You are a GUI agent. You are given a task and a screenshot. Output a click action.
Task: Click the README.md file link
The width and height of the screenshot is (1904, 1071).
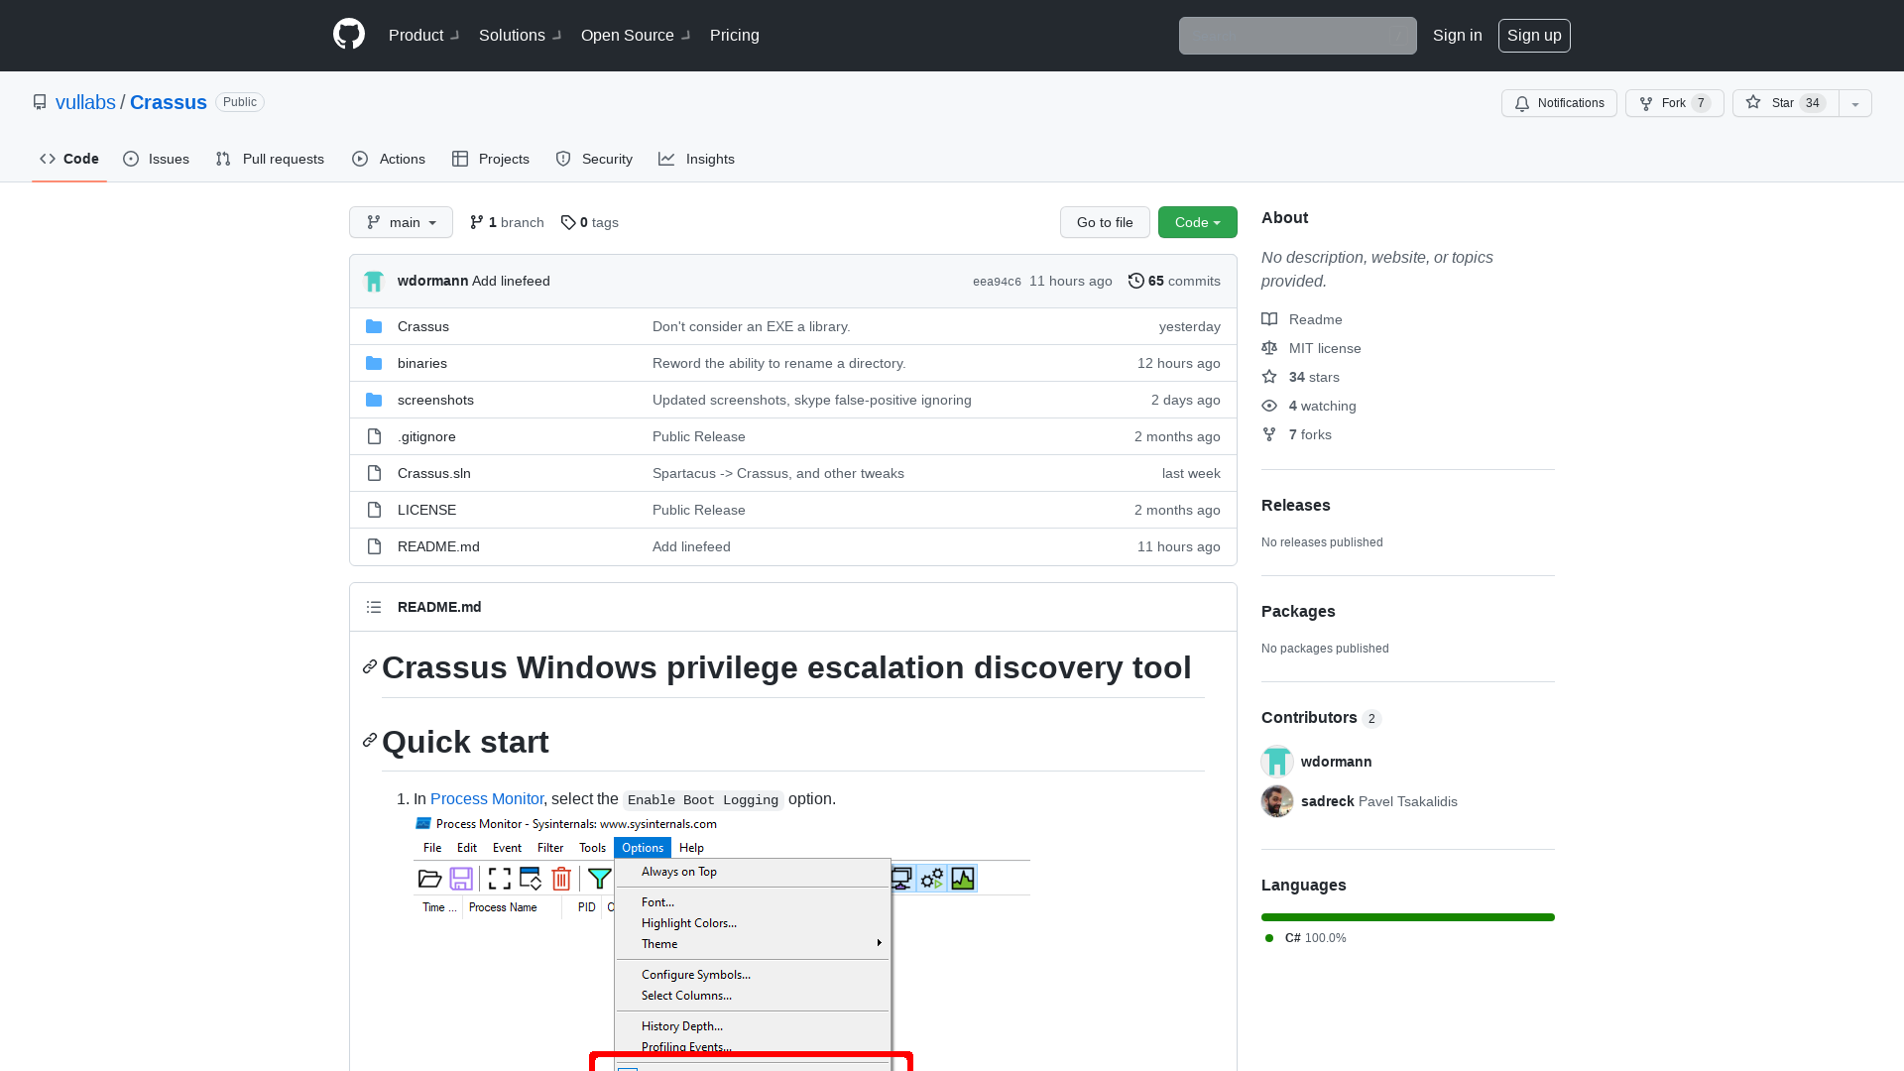438,545
